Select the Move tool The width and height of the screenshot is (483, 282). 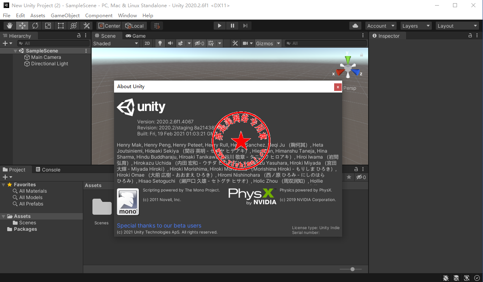[22, 26]
